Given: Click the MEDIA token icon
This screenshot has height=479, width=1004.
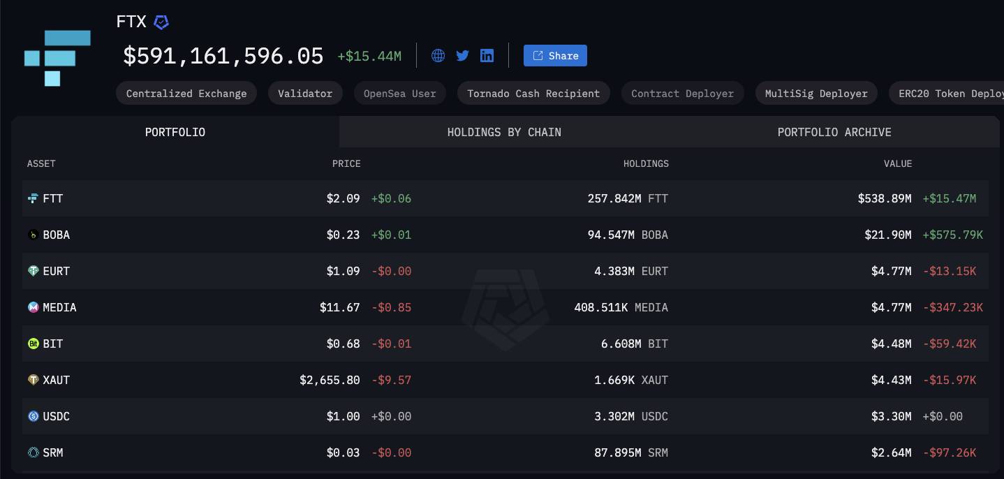Looking at the screenshot, I should click(x=33, y=307).
